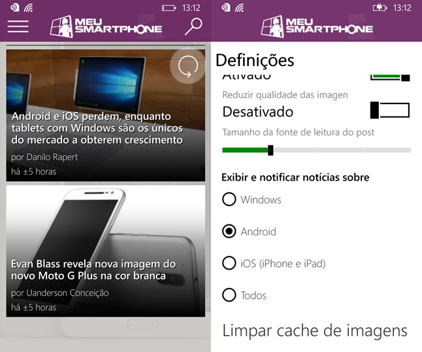Tap 'Limpar cache de imagens'
This screenshot has width=422, height=352.
click(x=315, y=330)
